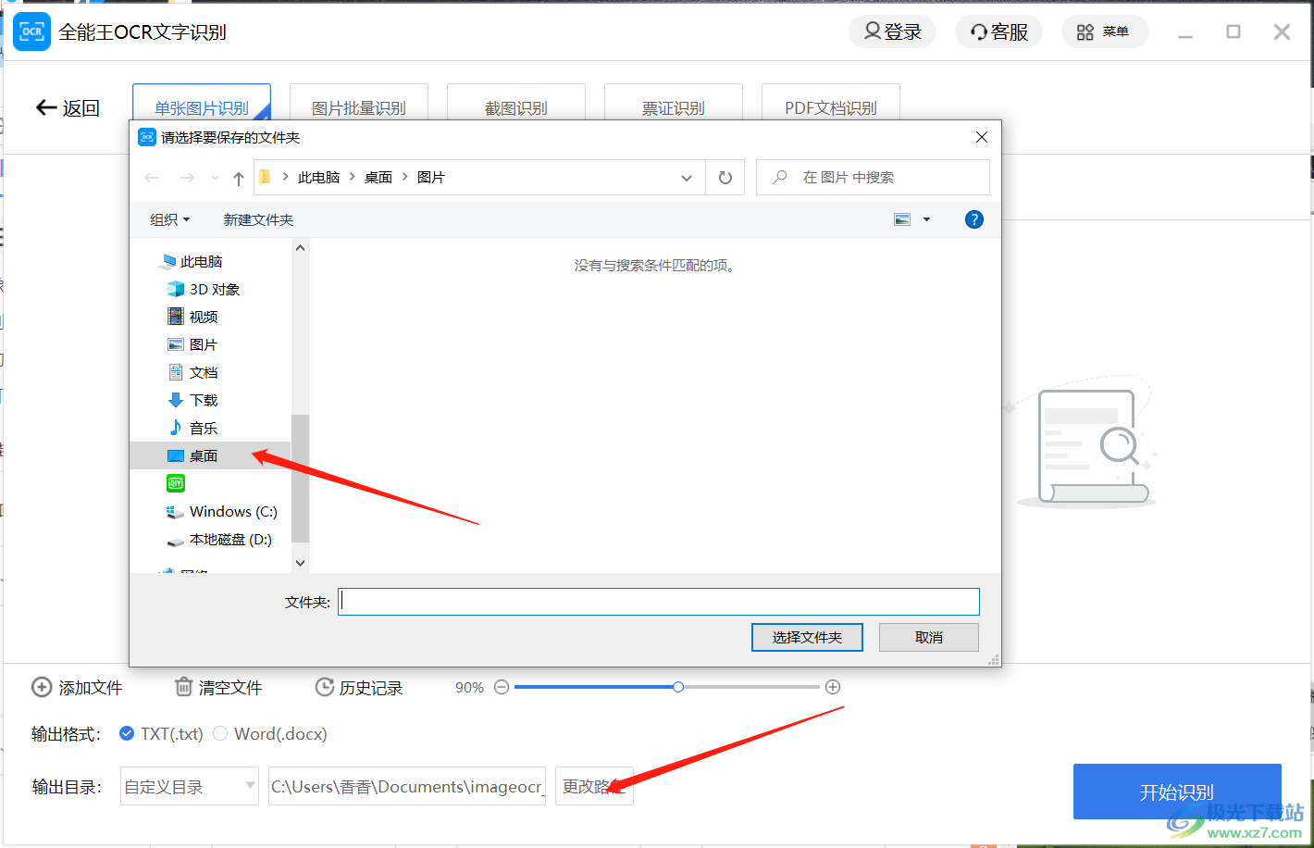Click 图片 in the address path

click(x=430, y=177)
